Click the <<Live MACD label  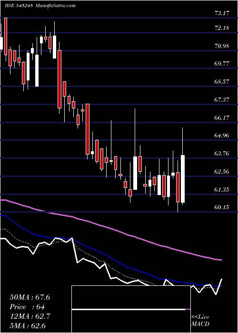click(x=200, y=320)
